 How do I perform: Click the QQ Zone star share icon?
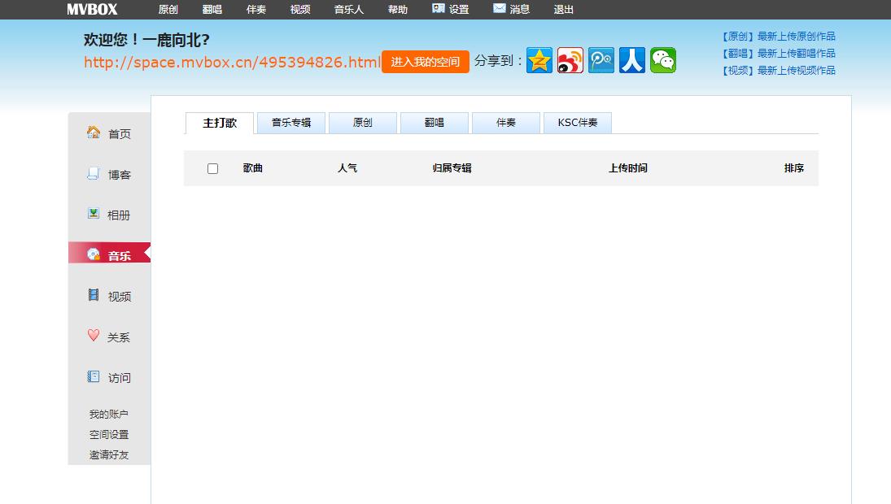539,60
